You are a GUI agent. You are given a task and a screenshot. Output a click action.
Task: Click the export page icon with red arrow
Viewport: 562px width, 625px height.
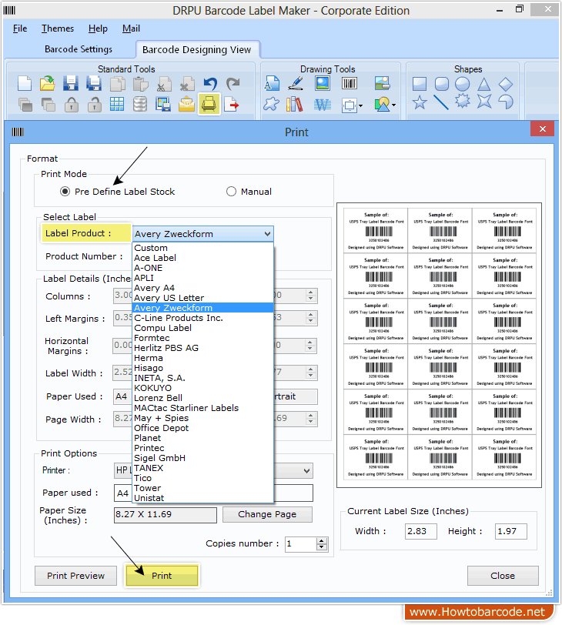coord(232,105)
